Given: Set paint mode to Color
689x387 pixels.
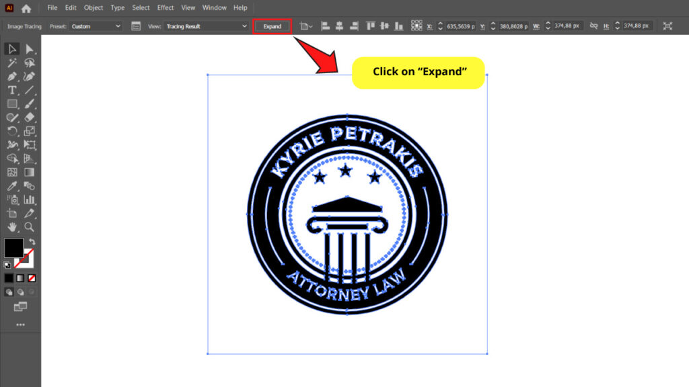Looking at the screenshot, I should (x=9, y=278).
